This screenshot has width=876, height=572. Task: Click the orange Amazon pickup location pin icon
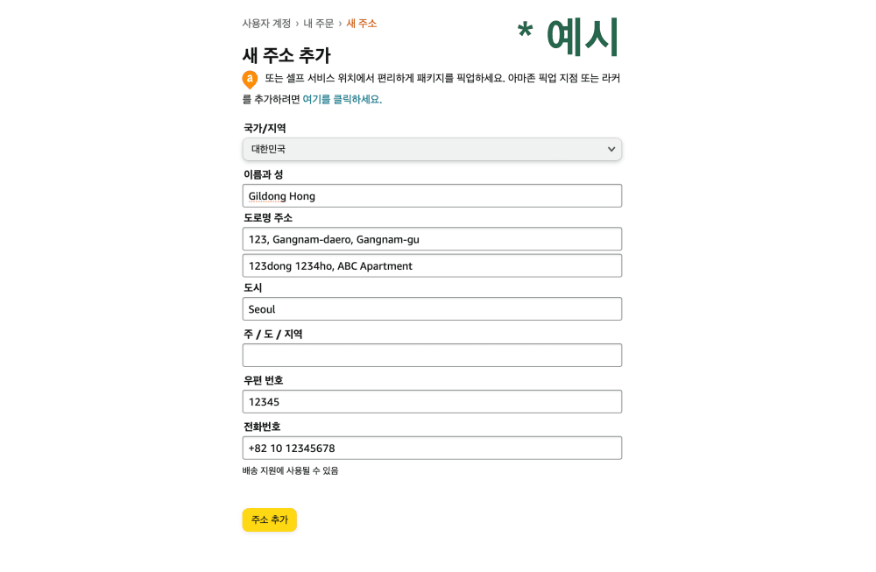point(250,80)
